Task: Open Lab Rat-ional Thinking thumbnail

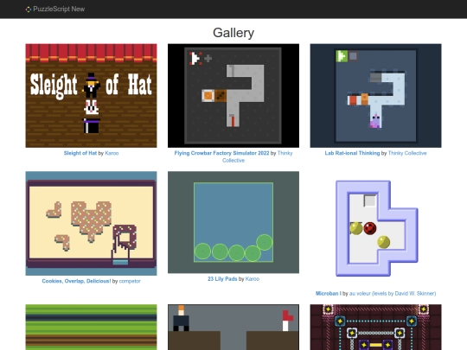Action: pyautogui.click(x=376, y=96)
